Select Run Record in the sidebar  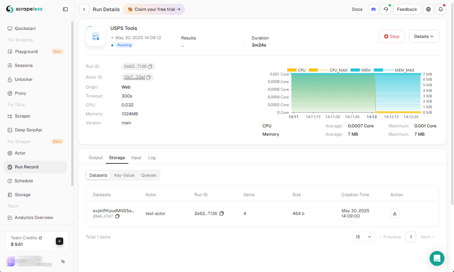click(x=35, y=167)
